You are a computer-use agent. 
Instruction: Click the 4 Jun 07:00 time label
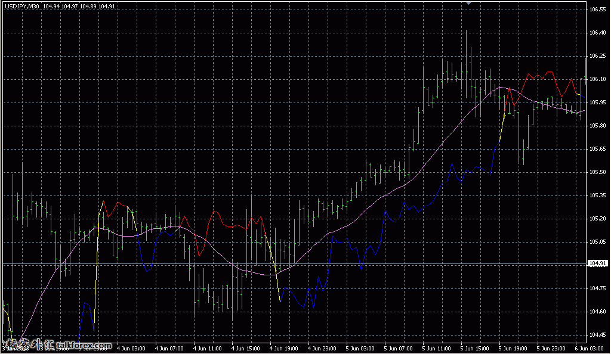169,349
